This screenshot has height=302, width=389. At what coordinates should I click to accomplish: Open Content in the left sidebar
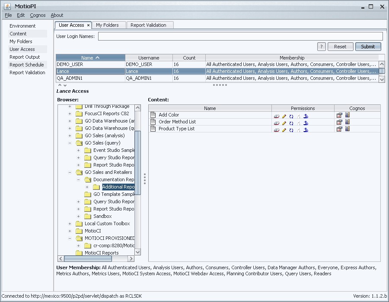(x=18, y=34)
